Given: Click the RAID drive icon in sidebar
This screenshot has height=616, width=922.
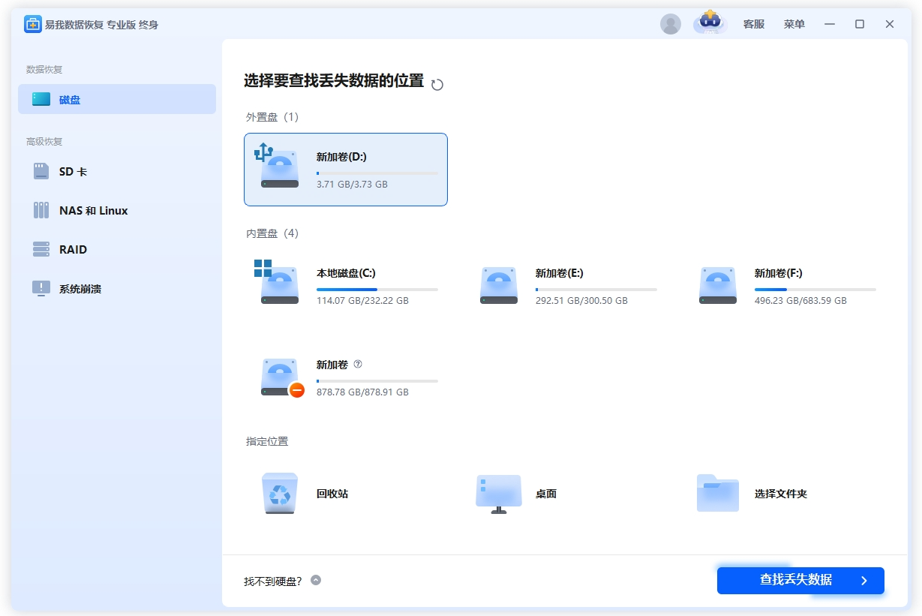Looking at the screenshot, I should pyautogui.click(x=41, y=249).
